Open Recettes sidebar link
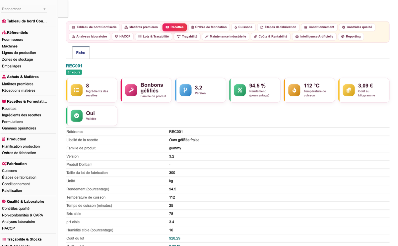 click(9, 109)
